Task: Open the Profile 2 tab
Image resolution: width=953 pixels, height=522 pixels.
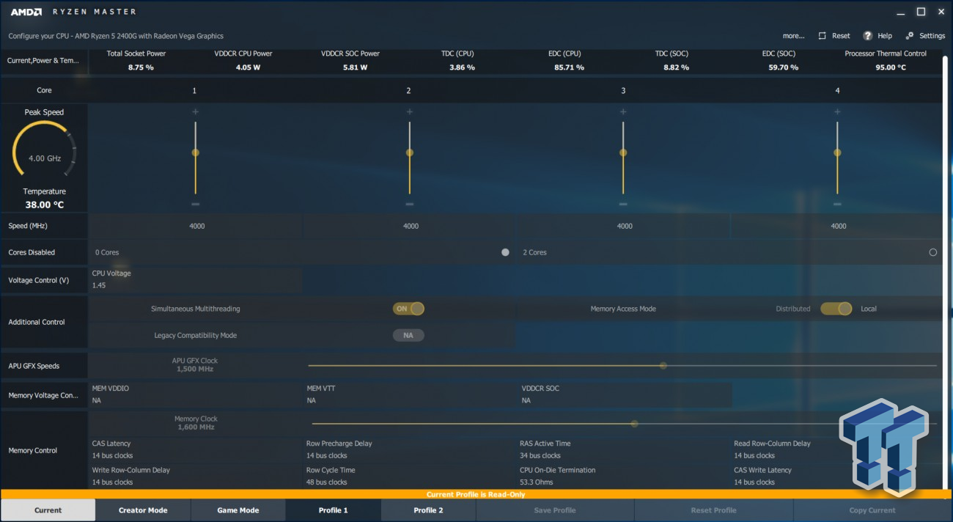Action: [429, 510]
